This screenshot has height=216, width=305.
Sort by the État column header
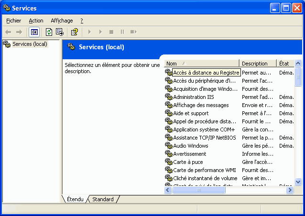click(x=285, y=64)
